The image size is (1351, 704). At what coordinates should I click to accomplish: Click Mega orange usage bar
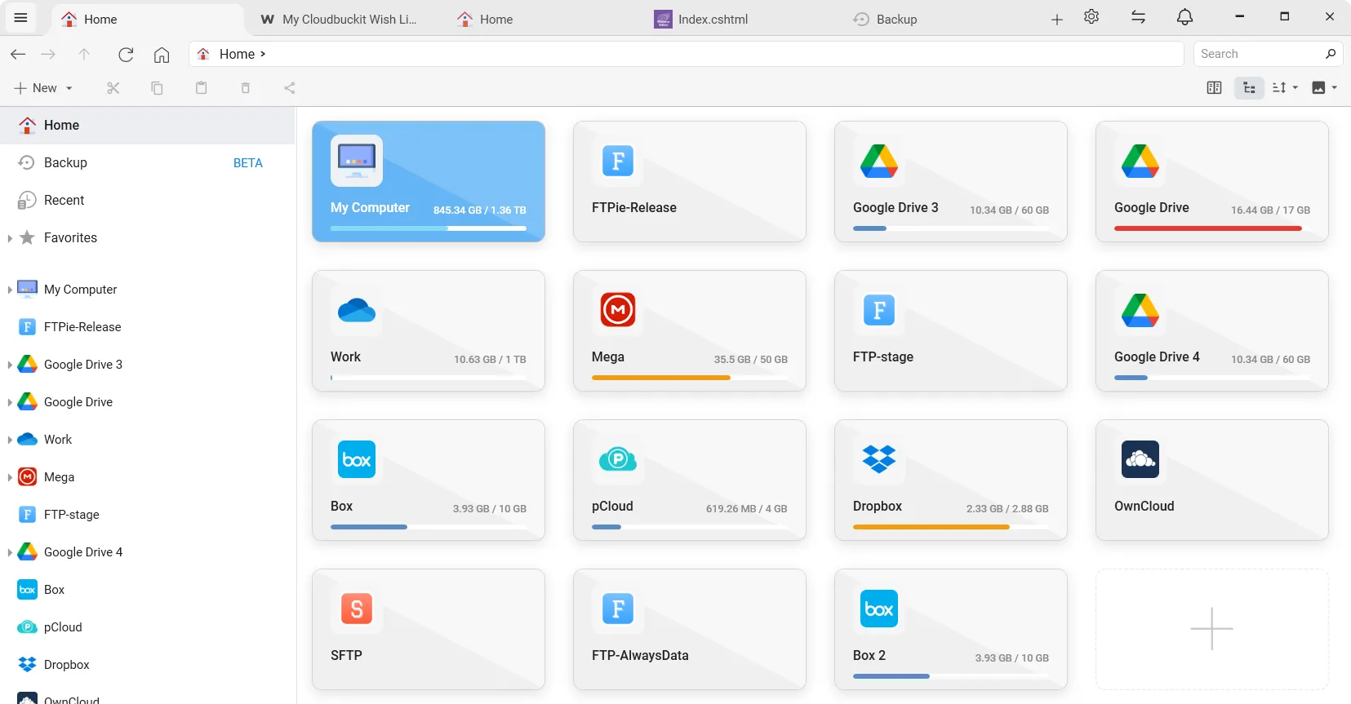tap(661, 378)
